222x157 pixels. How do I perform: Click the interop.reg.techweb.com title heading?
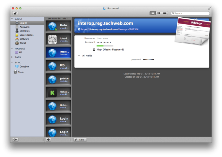coord(105,23)
